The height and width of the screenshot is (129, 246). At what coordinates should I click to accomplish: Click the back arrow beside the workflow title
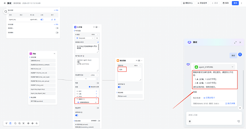5,3
